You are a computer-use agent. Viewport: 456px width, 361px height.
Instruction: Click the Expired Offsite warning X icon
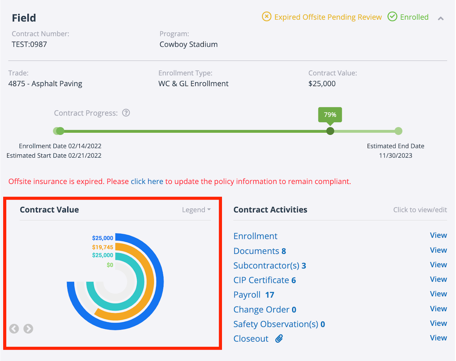[x=266, y=17]
